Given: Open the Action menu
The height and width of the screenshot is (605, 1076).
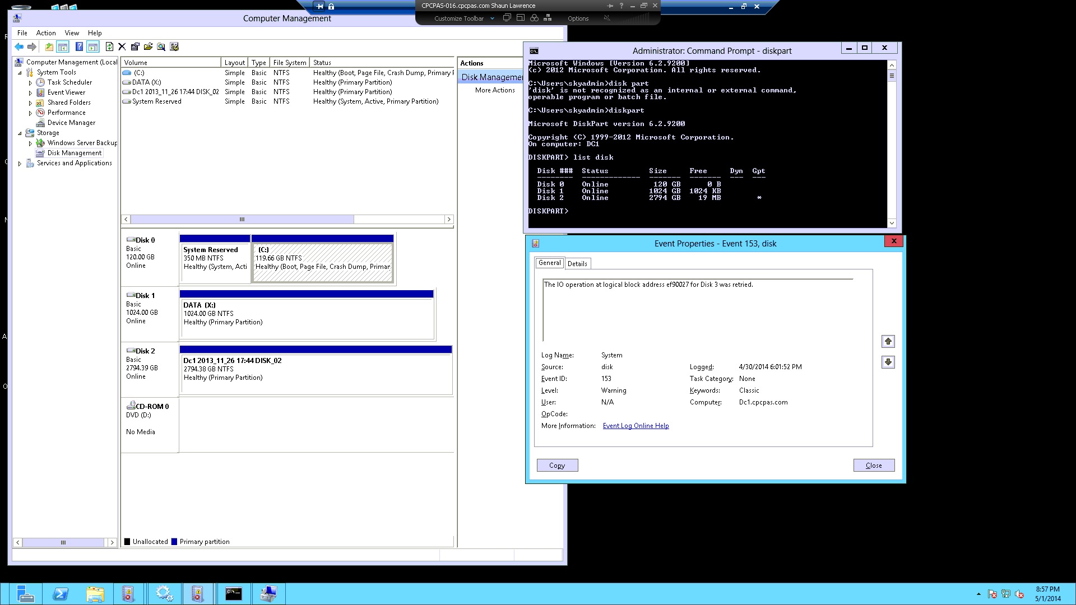Looking at the screenshot, I should (x=46, y=33).
